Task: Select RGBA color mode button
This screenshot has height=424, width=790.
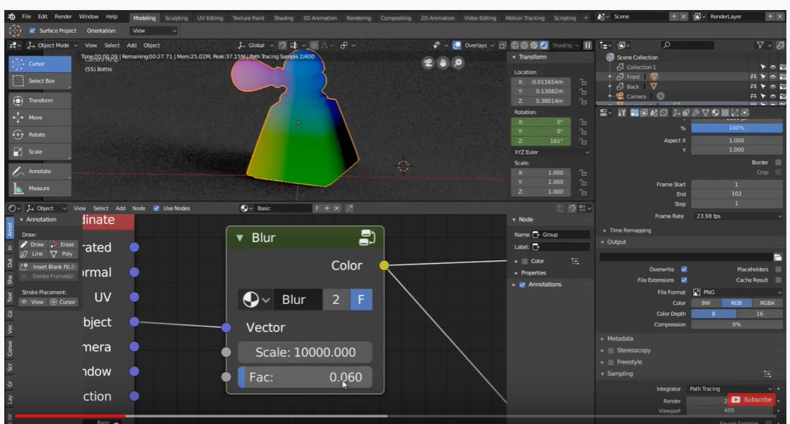Action: [767, 303]
